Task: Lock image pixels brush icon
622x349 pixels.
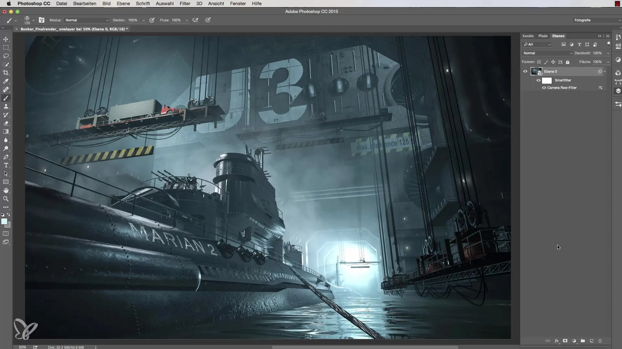Action: coord(546,62)
